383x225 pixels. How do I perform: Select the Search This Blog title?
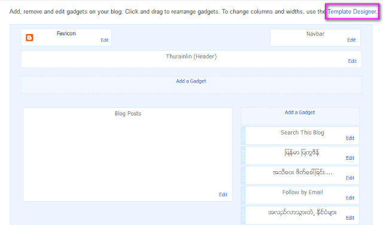[302, 132]
